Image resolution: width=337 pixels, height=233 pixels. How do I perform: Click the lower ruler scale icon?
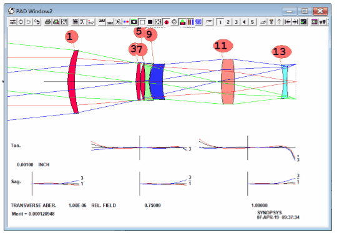click(110, 22)
